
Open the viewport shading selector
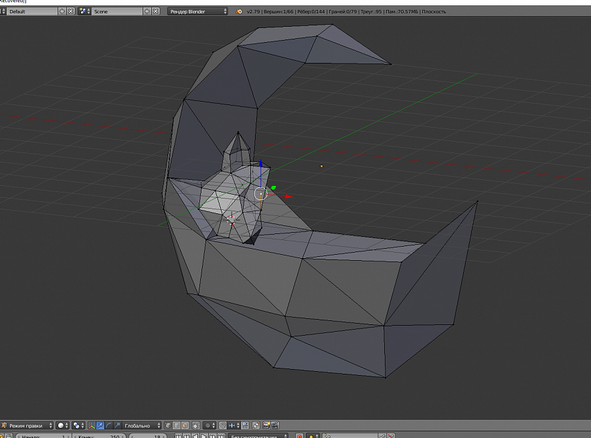62,425
